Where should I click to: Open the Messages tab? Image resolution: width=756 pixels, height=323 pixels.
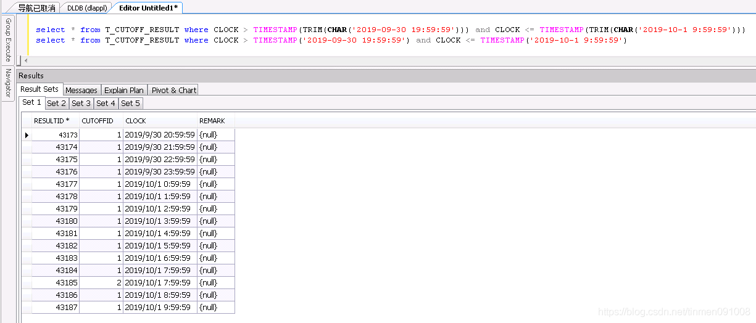(81, 90)
